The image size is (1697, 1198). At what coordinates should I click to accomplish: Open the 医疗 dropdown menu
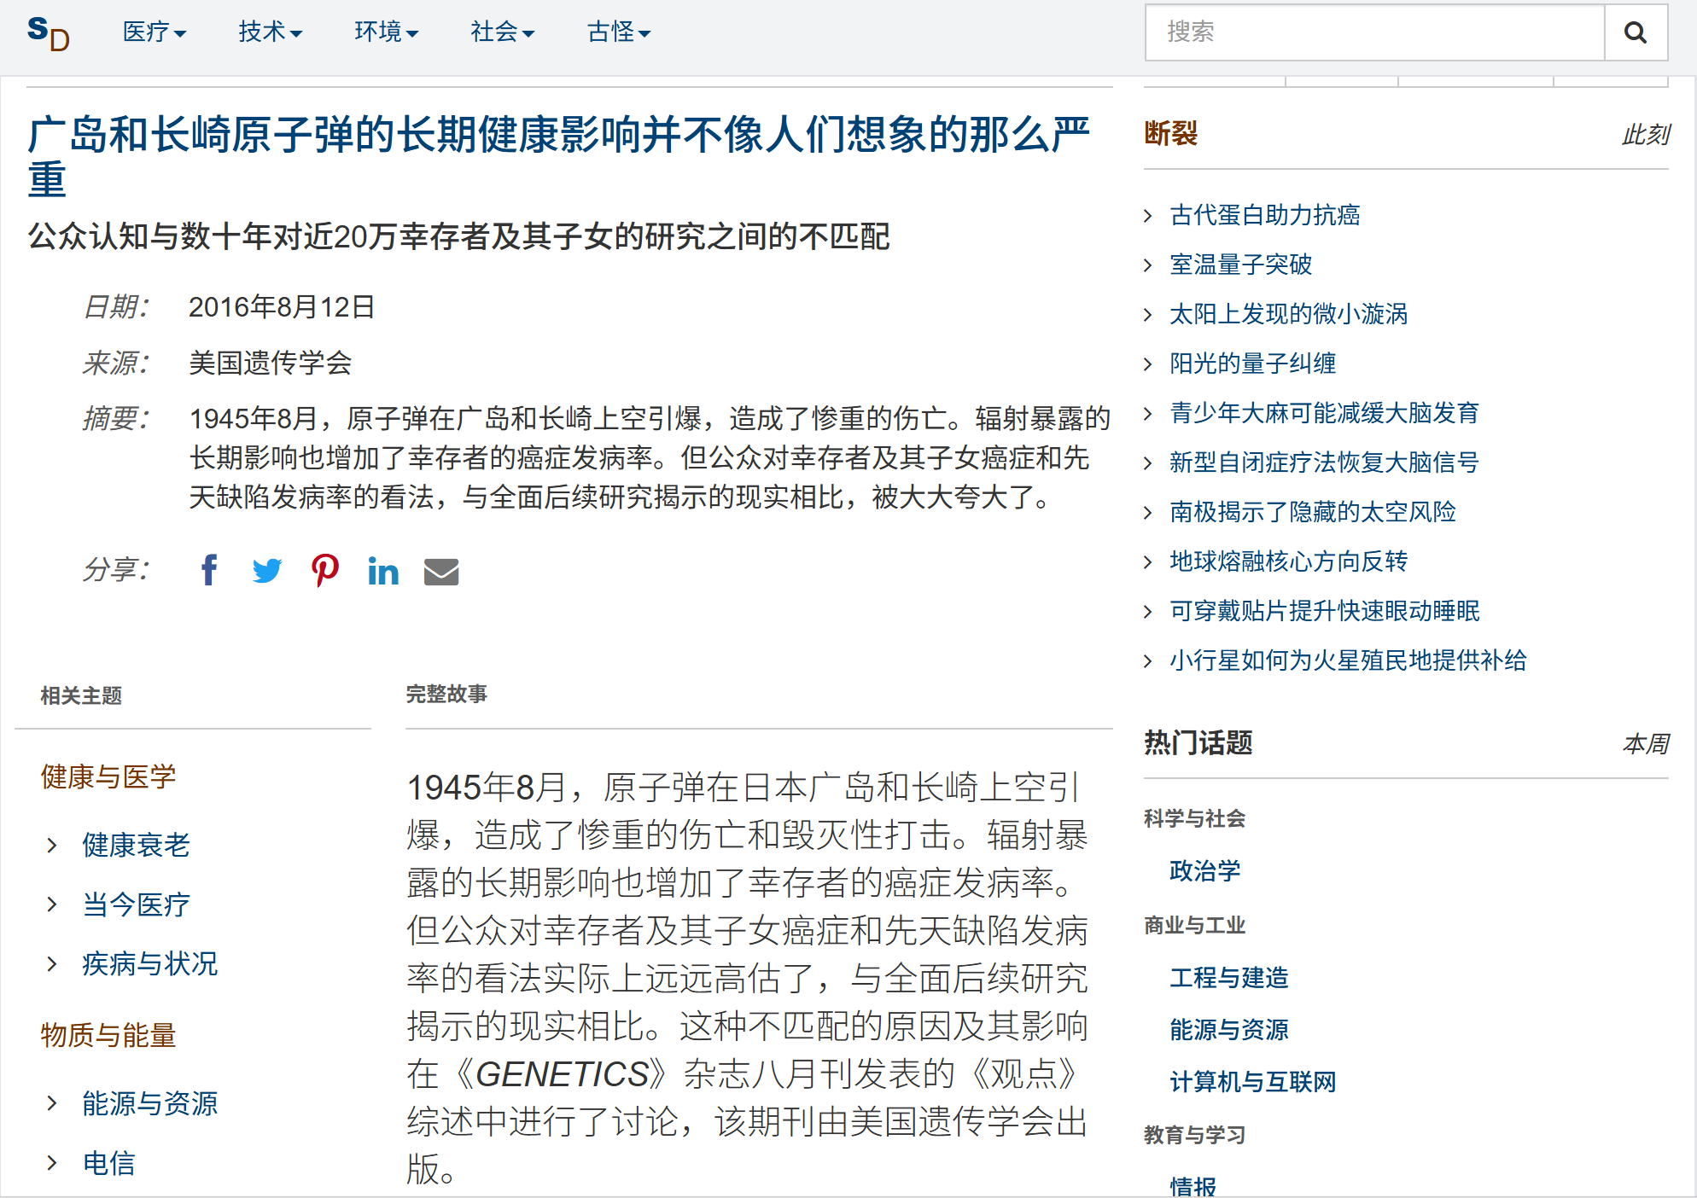[155, 32]
